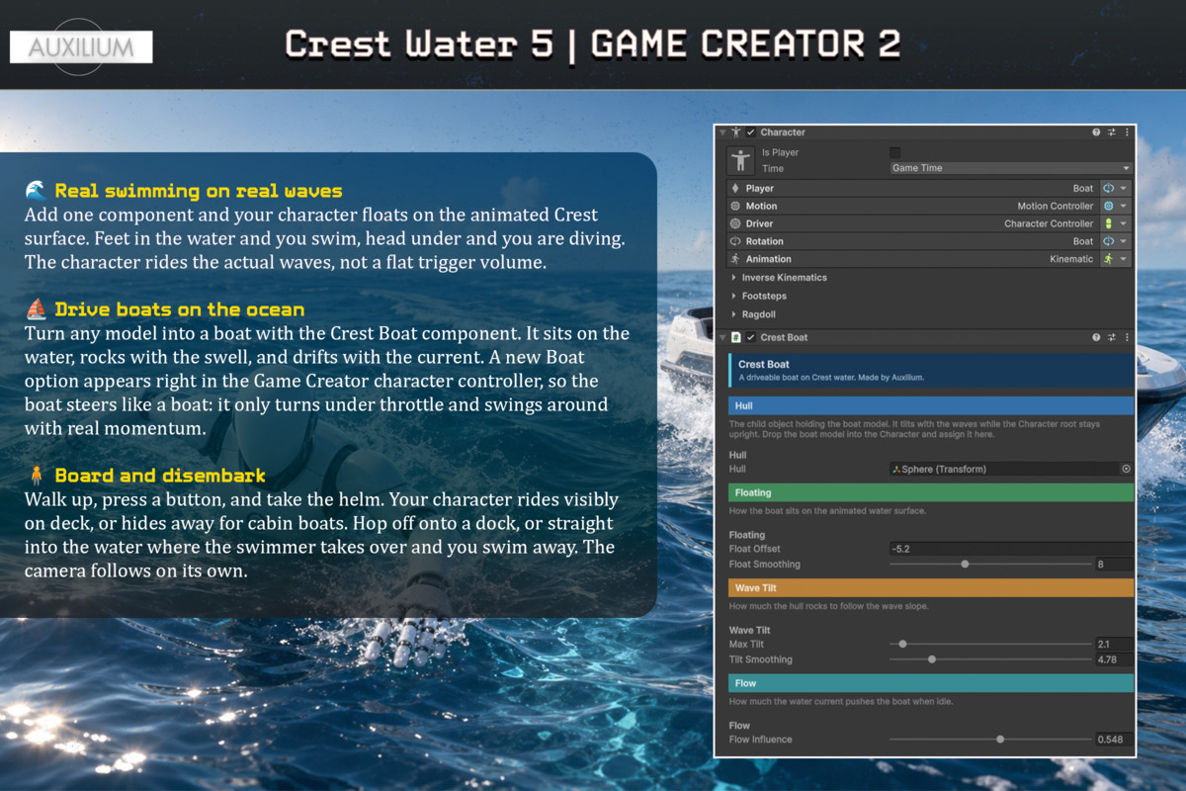The height and width of the screenshot is (791, 1186).
Task: Click the Float Smoothing slider handle
Action: [x=965, y=565]
